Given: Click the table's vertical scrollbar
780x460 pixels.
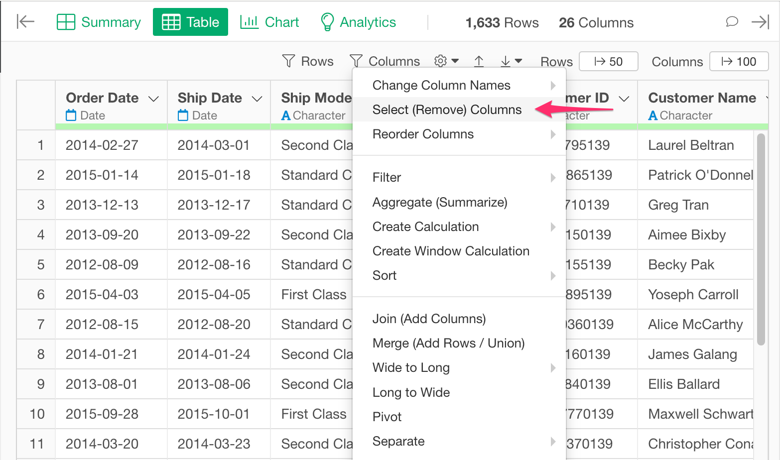Looking at the screenshot, I should [x=761, y=239].
